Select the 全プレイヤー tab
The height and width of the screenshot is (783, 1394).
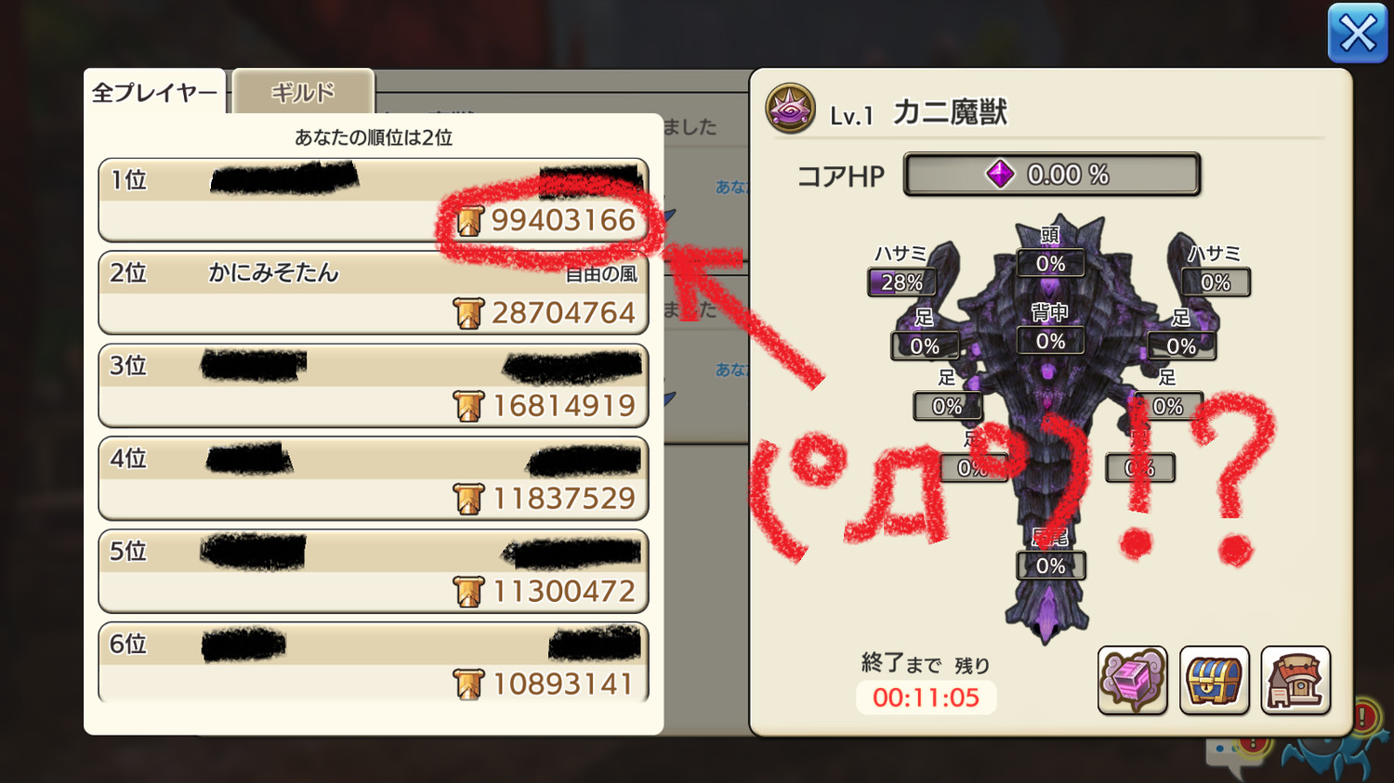click(154, 92)
